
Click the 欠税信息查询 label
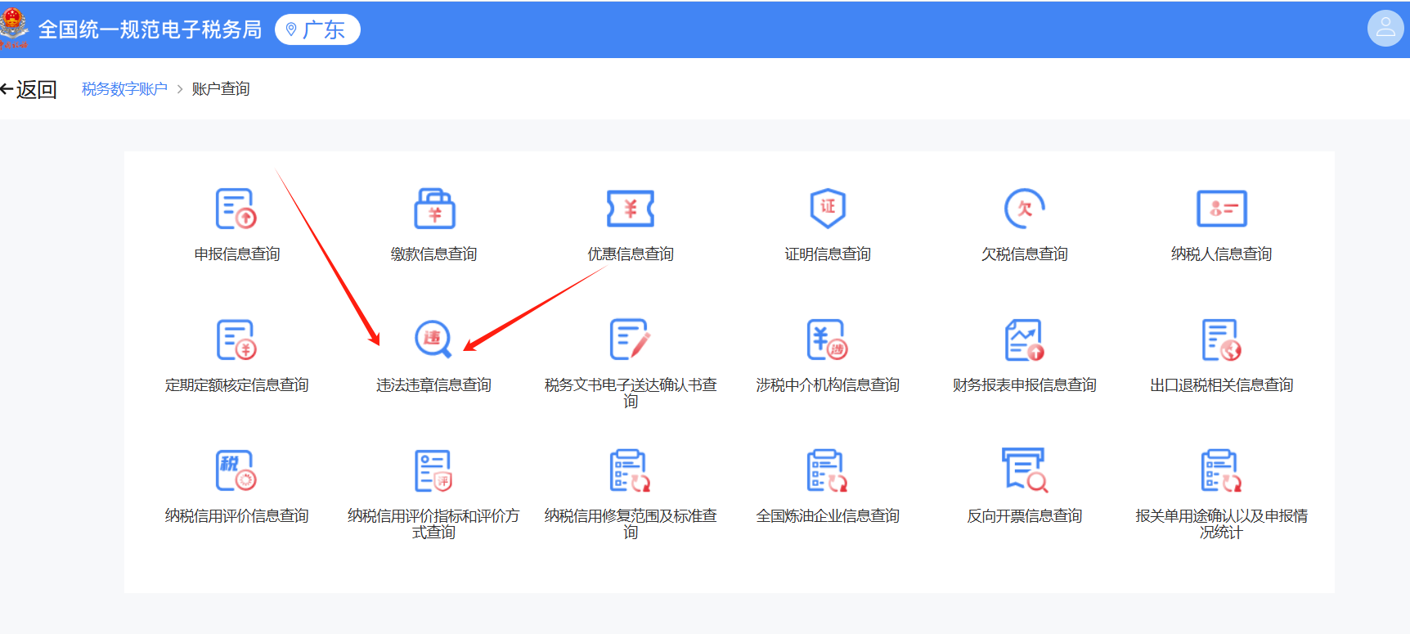pos(1025,254)
